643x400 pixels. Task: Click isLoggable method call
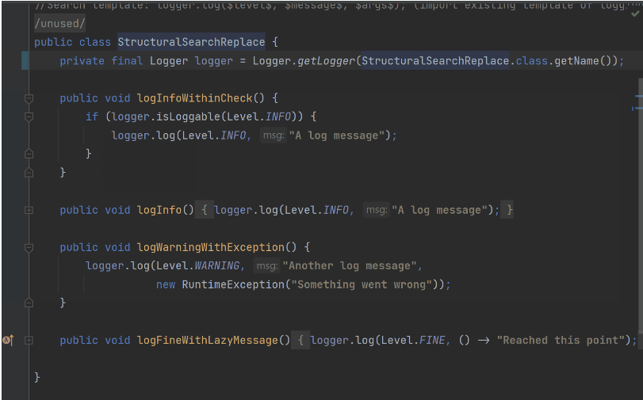188,116
